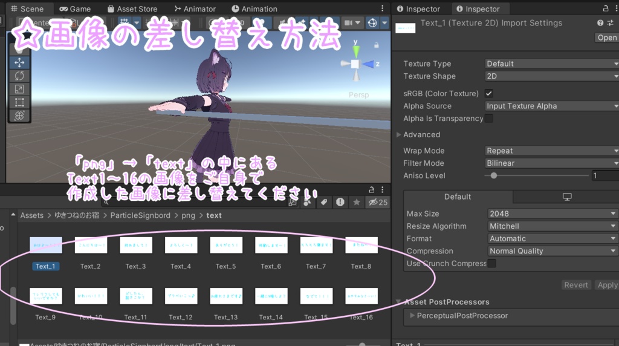Image resolution: width=619 pixels, height=346 pixels.
Task: Switch to the Animator tab
Action: point(195,8)
